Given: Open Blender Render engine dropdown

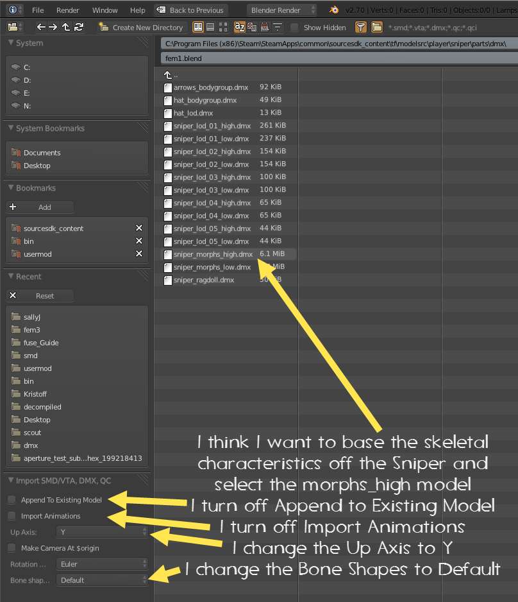Looking at the screenshot, I should [281, 10].
